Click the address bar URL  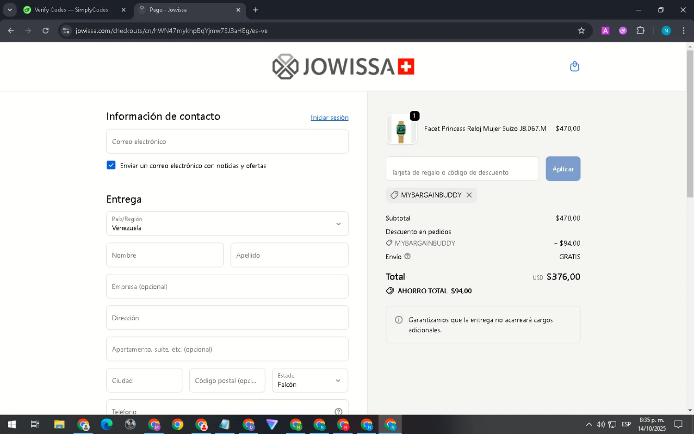point(172,31)
